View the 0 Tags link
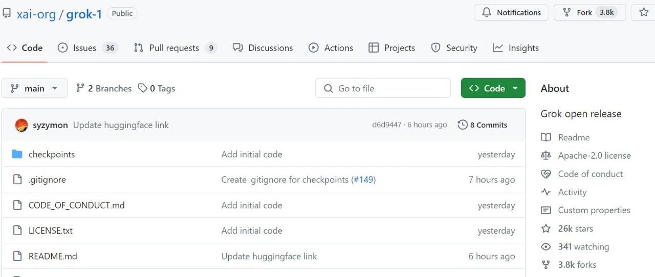Image resolution: width=655 pixels, height=277 pixels. pyautogui.click(x=157, y=88)
